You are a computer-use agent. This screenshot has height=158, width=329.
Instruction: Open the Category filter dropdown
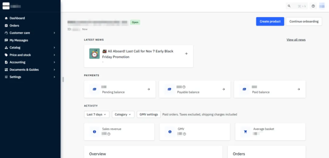pos(123,114)
